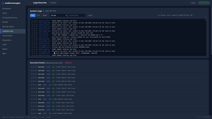Collapse the sidebar with the arrow button
The width and height of the screenshot is (212, 119).
30,3
